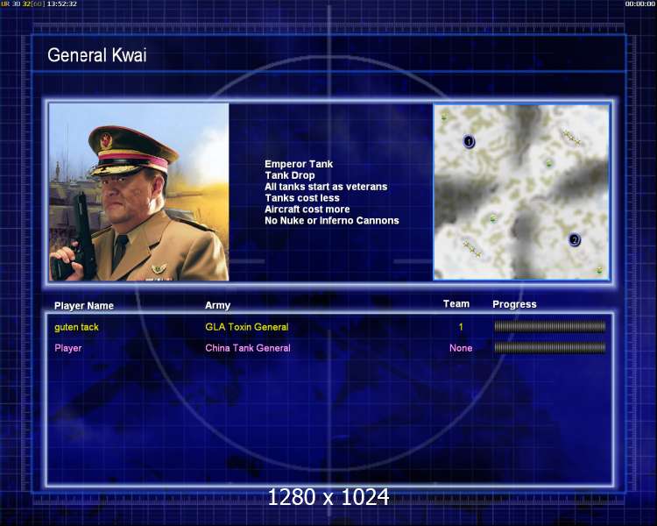The image size is (657, 526).
Task: Click 'No Nuke or Inferno Cannons' text
Action: pos(332,221)
